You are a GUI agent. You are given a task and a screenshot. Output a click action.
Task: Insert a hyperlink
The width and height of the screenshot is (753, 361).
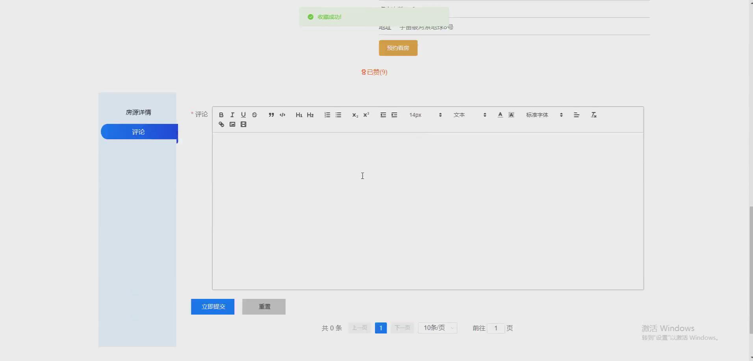coord(221,124)
